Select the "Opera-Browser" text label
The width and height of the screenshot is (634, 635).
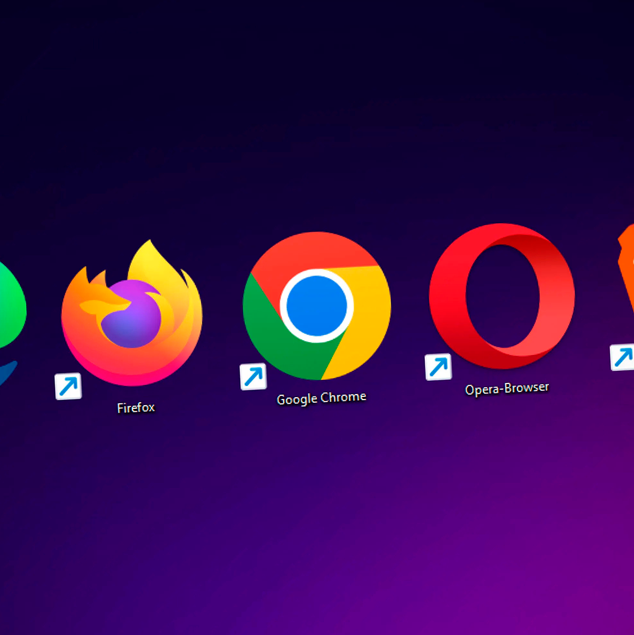(x=507, y=388)
